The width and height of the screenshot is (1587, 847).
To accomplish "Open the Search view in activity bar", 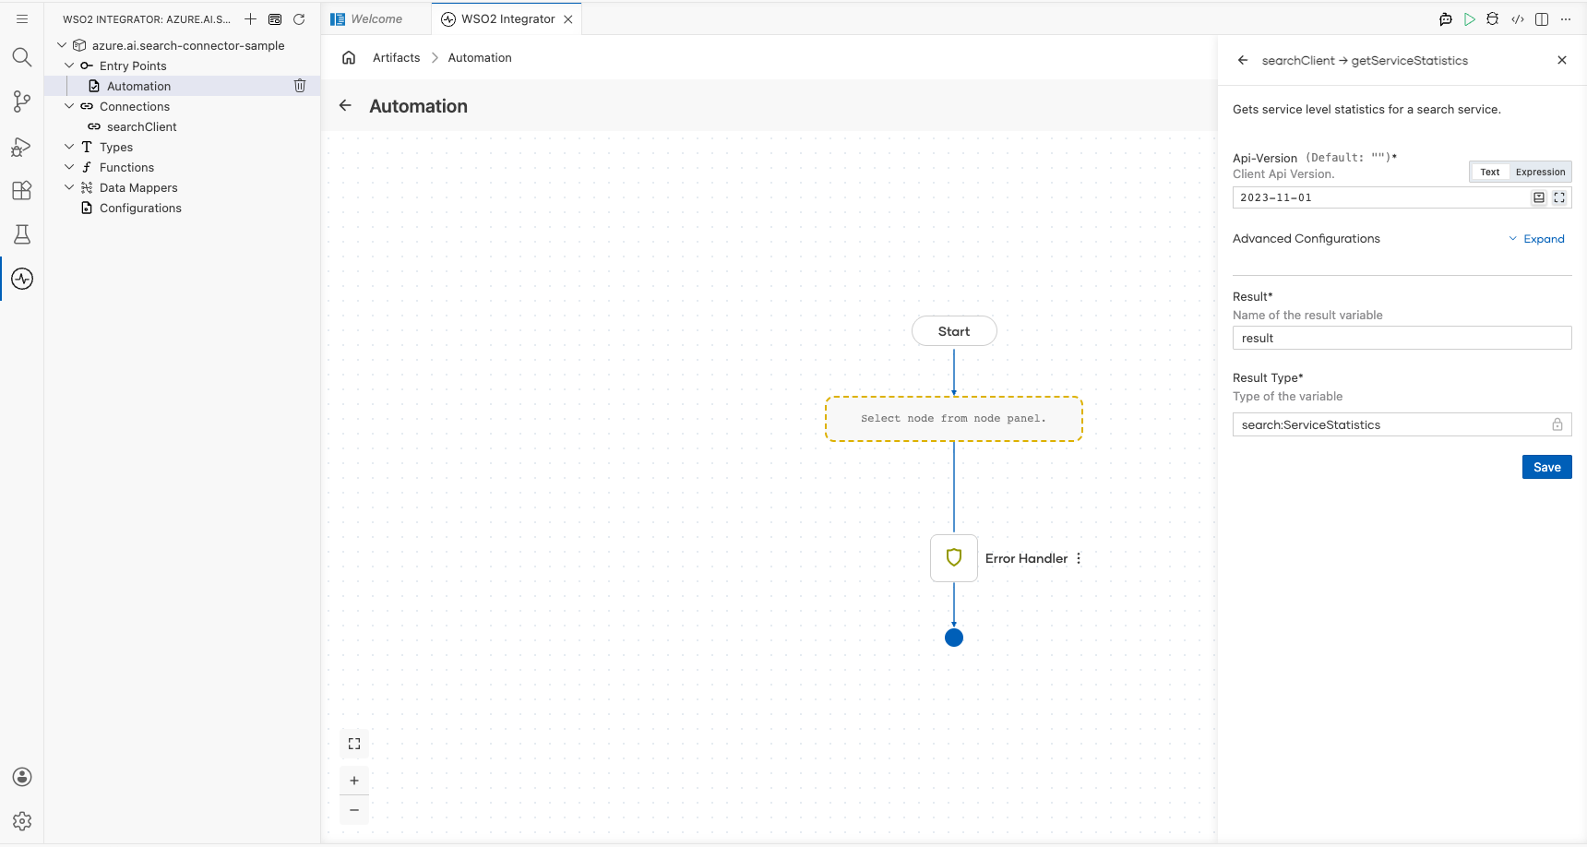I will [22, 57].
